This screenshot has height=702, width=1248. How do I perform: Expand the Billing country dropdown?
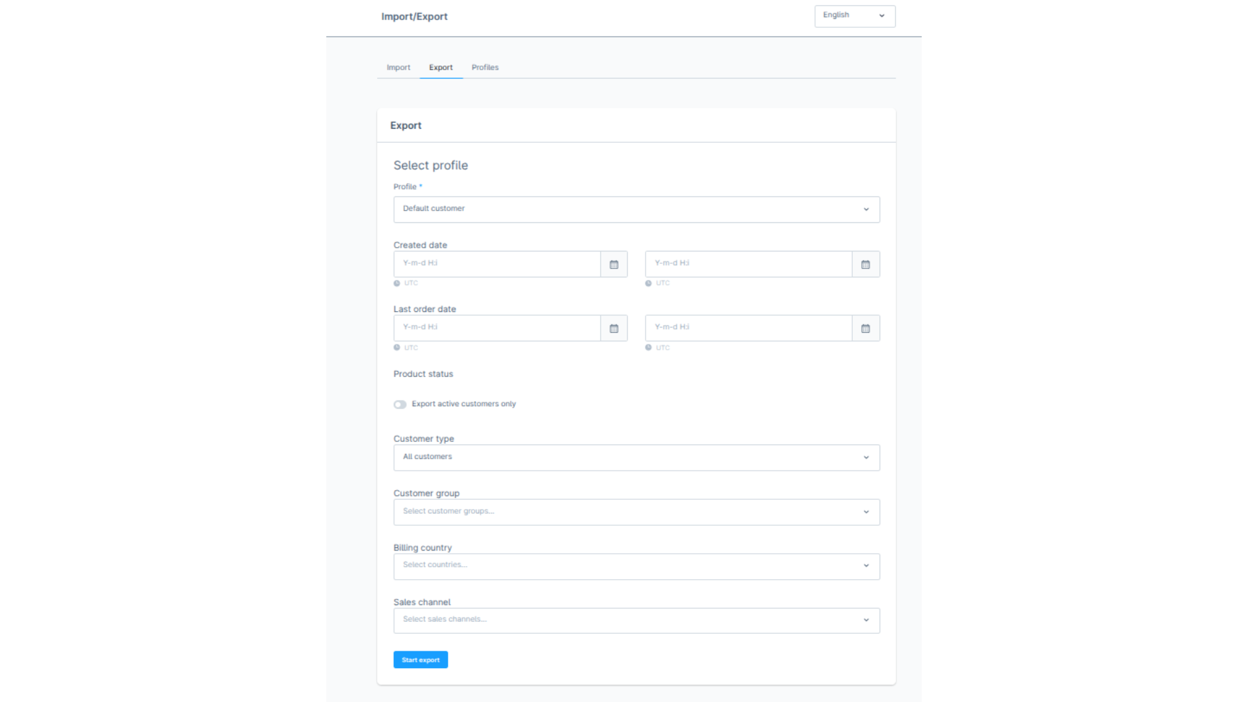point(636,566)
